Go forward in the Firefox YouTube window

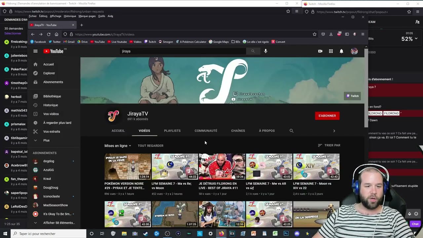[x=41, y=34]
